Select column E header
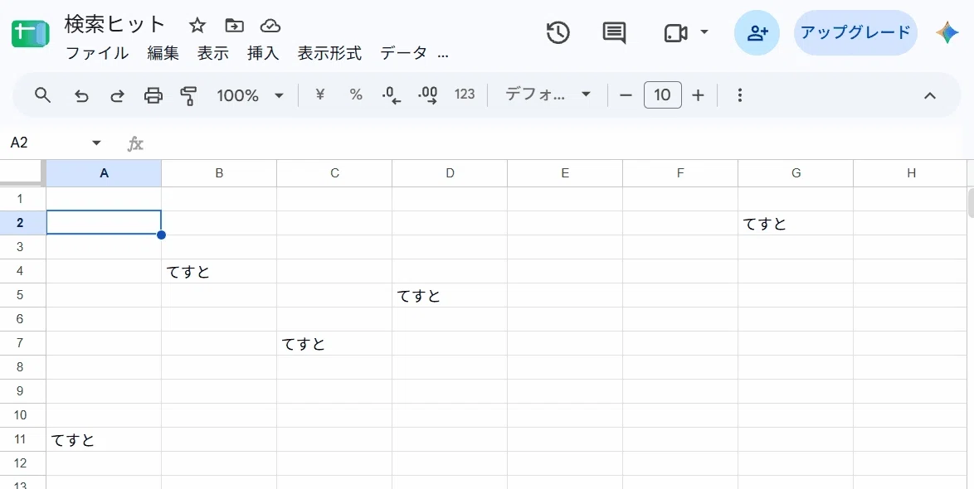This screenshot has width=974, height=489. tap(565, 173)
